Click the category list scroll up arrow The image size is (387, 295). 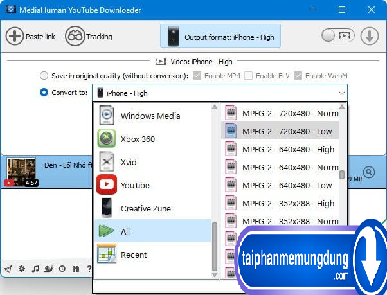pos(215,107)
